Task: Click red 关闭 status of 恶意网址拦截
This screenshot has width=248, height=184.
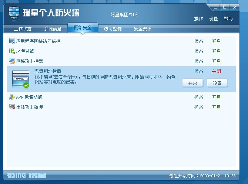Action: pos(216,71)
